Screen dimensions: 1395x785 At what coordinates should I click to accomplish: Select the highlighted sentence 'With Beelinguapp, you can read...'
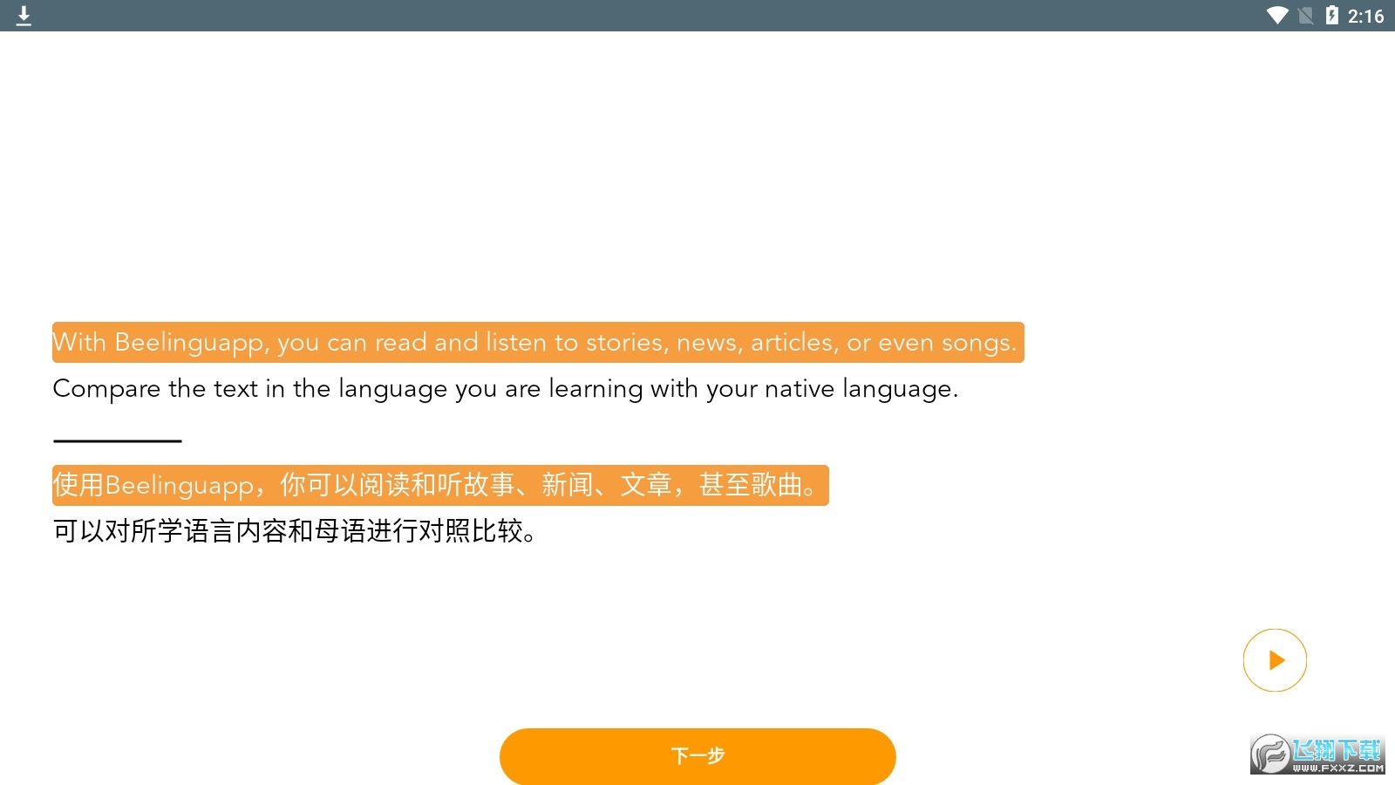538,343
